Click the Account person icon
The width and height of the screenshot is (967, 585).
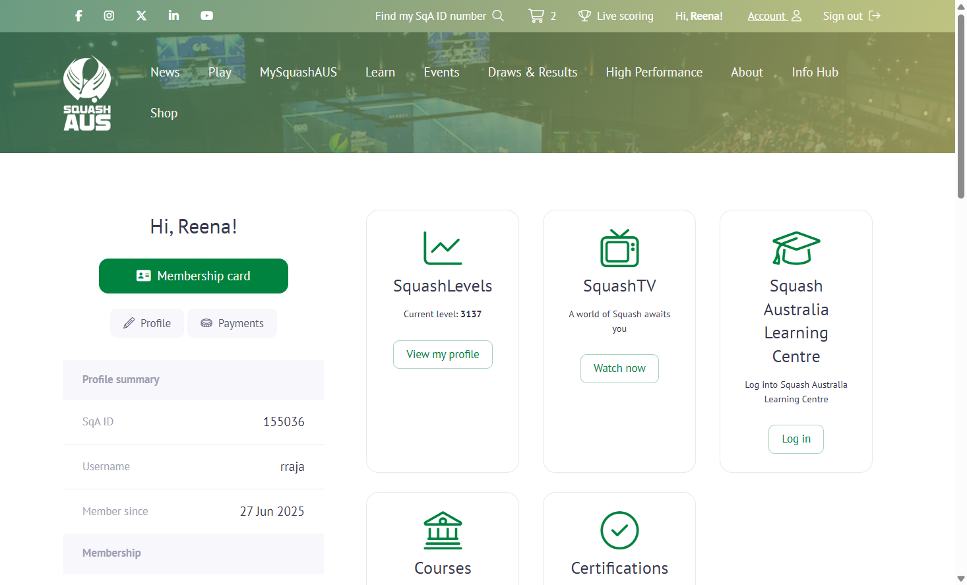click(x=796, y=16)
